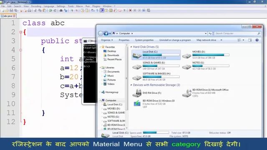Open the SOFTWARE & IMAGES (H:) drive
Screen dimensions: 267x150
[x=156, y=77]
